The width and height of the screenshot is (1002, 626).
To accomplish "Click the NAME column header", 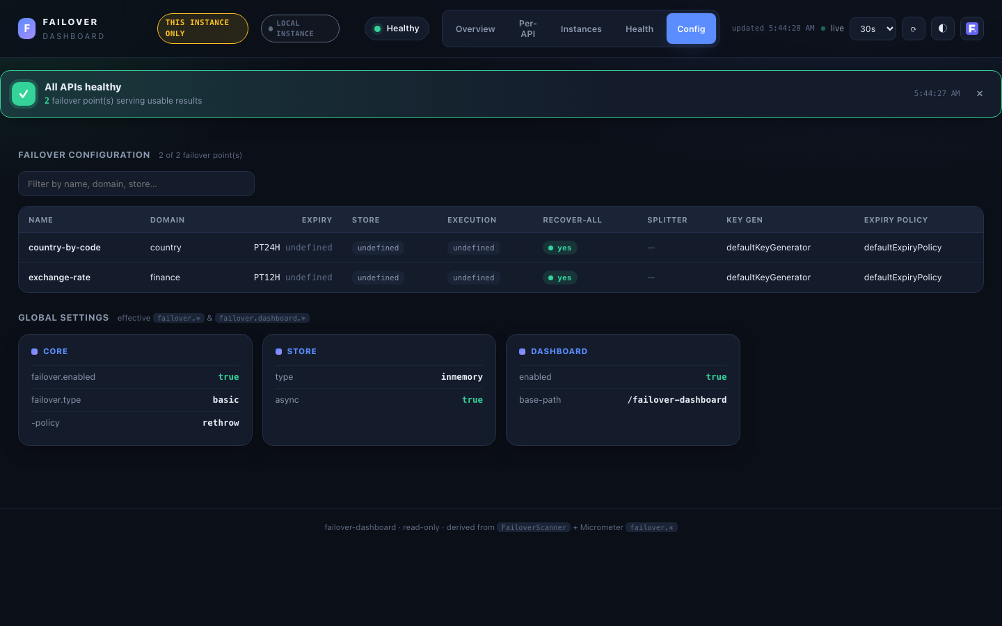I will pyautogui.click(x=40, y=220).
